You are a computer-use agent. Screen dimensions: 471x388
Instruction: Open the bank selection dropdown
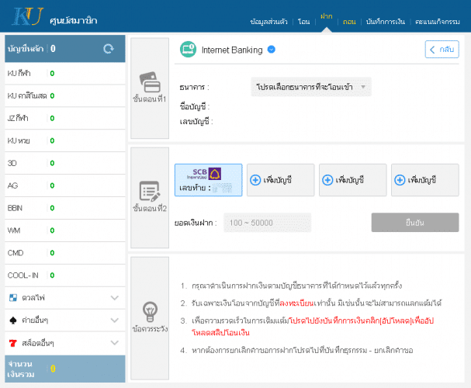click(312, 87)
